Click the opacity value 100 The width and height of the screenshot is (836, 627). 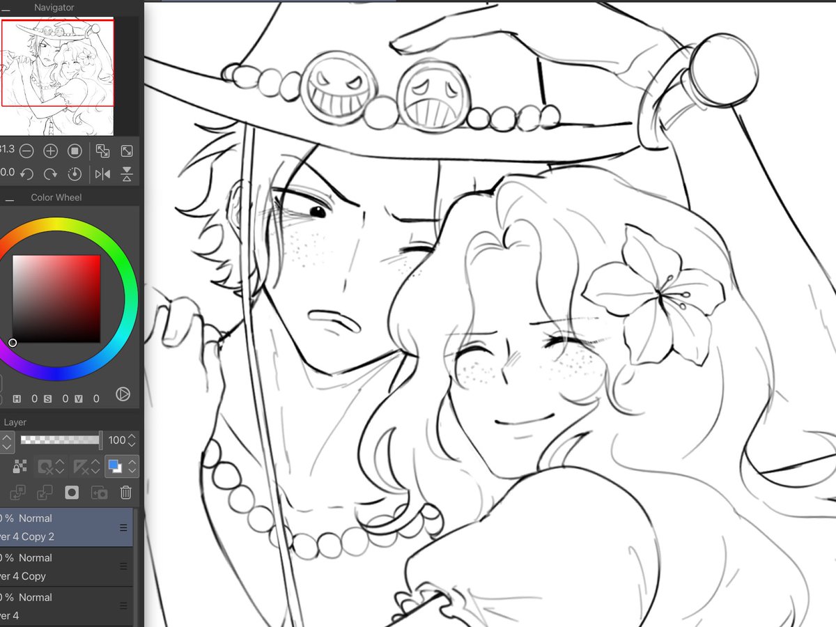tap(117, 440)
